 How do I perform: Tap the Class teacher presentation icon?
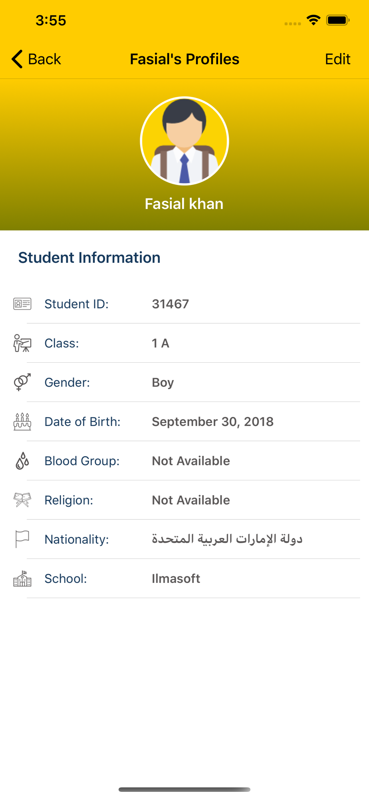[x=22, y=343]
